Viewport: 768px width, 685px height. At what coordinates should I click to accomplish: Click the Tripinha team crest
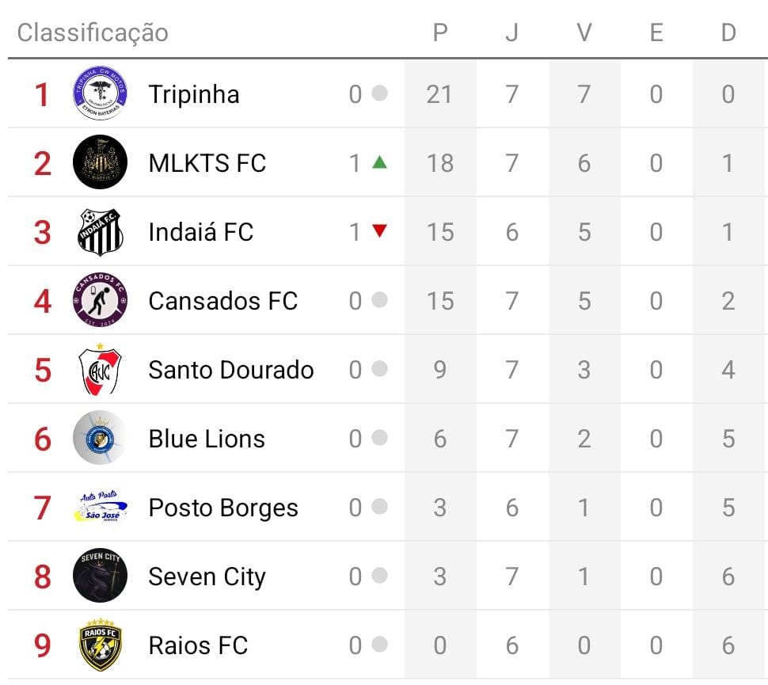pos(100,93)
